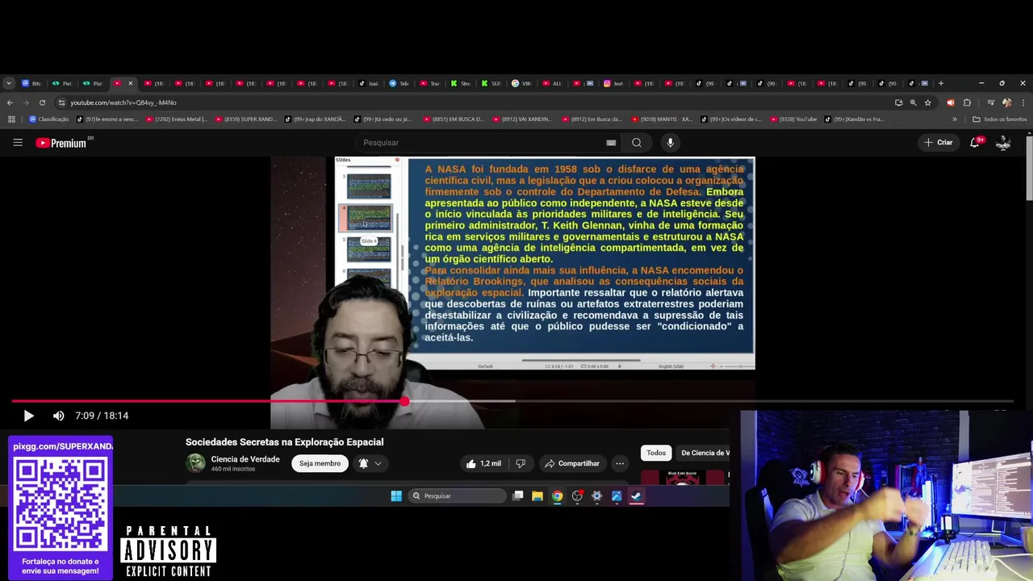Open the zoom magnifier in address bar

913,102
